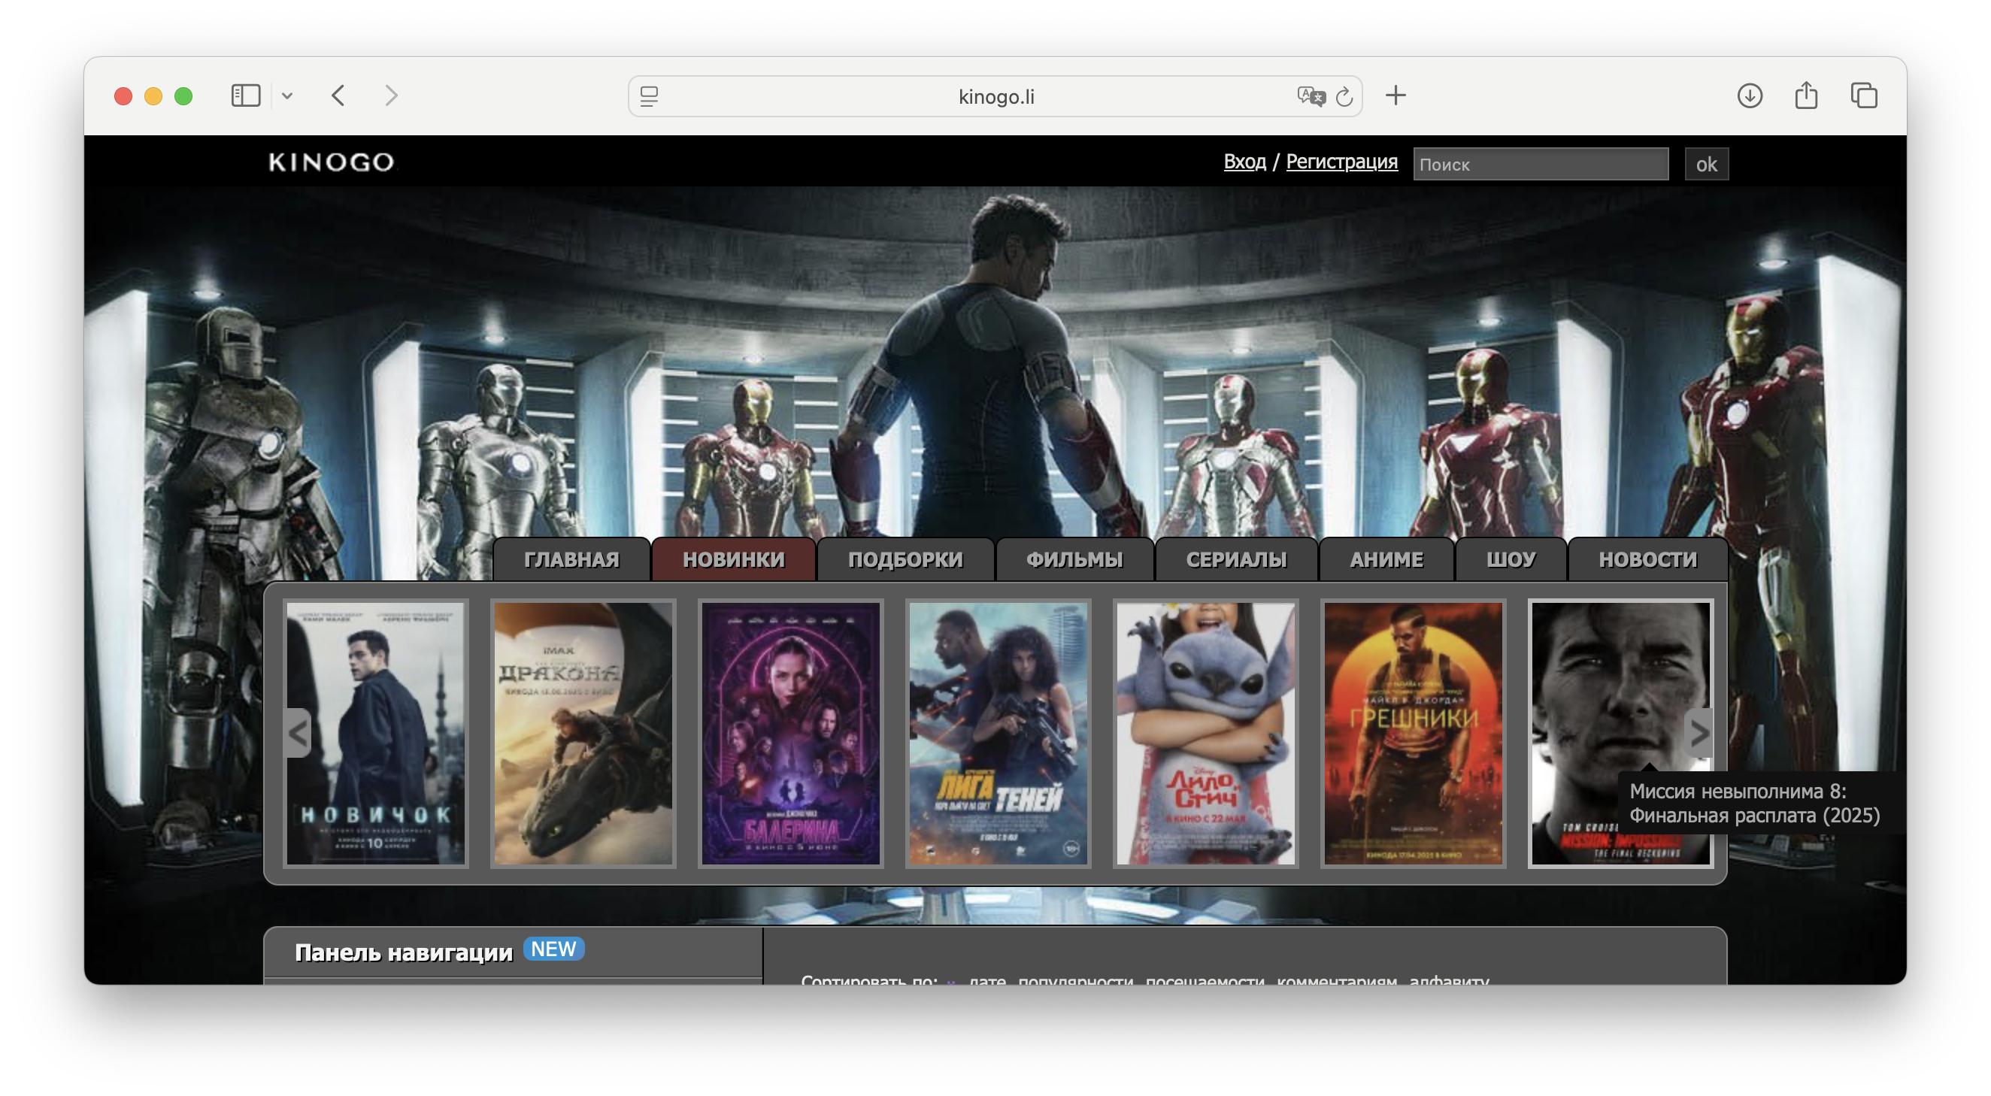Viewport: 1991px width, 1096px height.
Task: Switch to СЕРИАЛЫ tab
Action: coord(1236,559)
